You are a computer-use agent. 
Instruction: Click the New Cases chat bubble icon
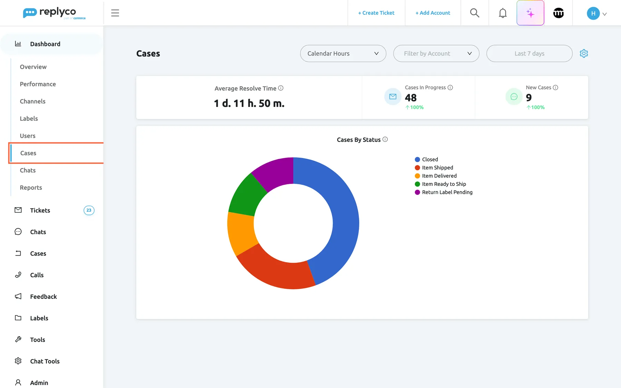(x=514, y=97)
